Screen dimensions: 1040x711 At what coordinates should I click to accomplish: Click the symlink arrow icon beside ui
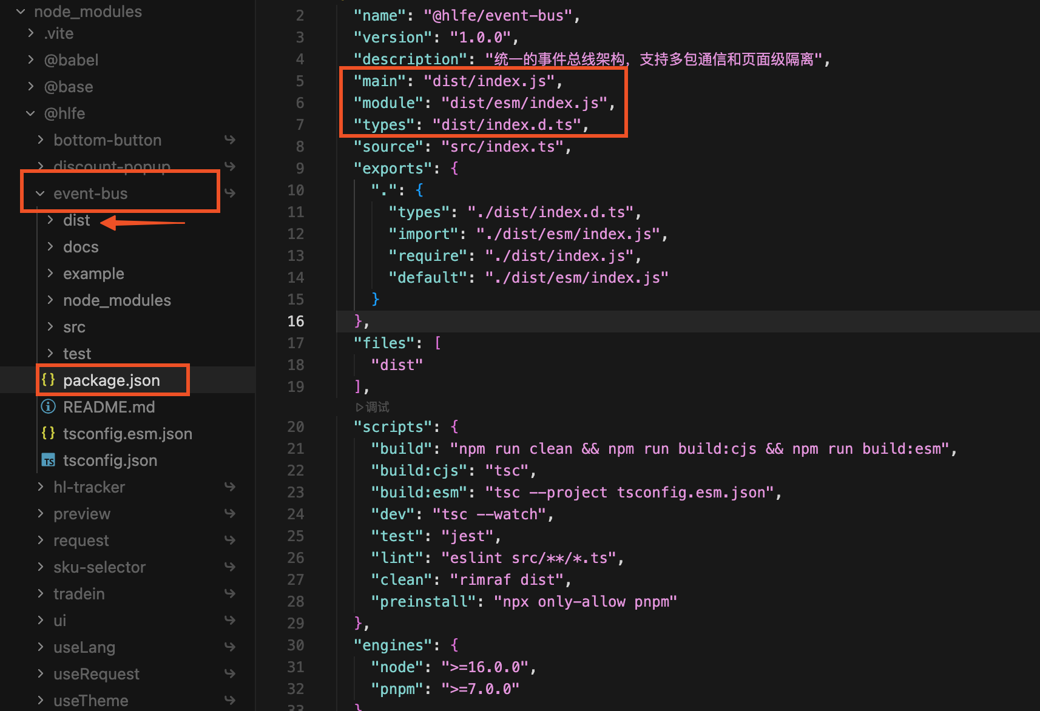(230, 620)
